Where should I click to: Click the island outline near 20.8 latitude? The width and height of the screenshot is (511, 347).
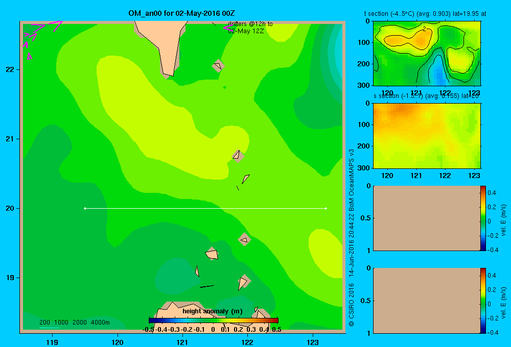[238, 156]
